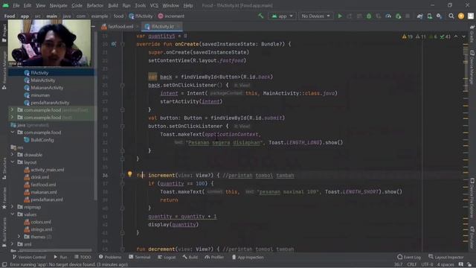The image size is (476, 268).
Task: Jump to next highlighted error arrow
Action: click(x=463, y=36)
